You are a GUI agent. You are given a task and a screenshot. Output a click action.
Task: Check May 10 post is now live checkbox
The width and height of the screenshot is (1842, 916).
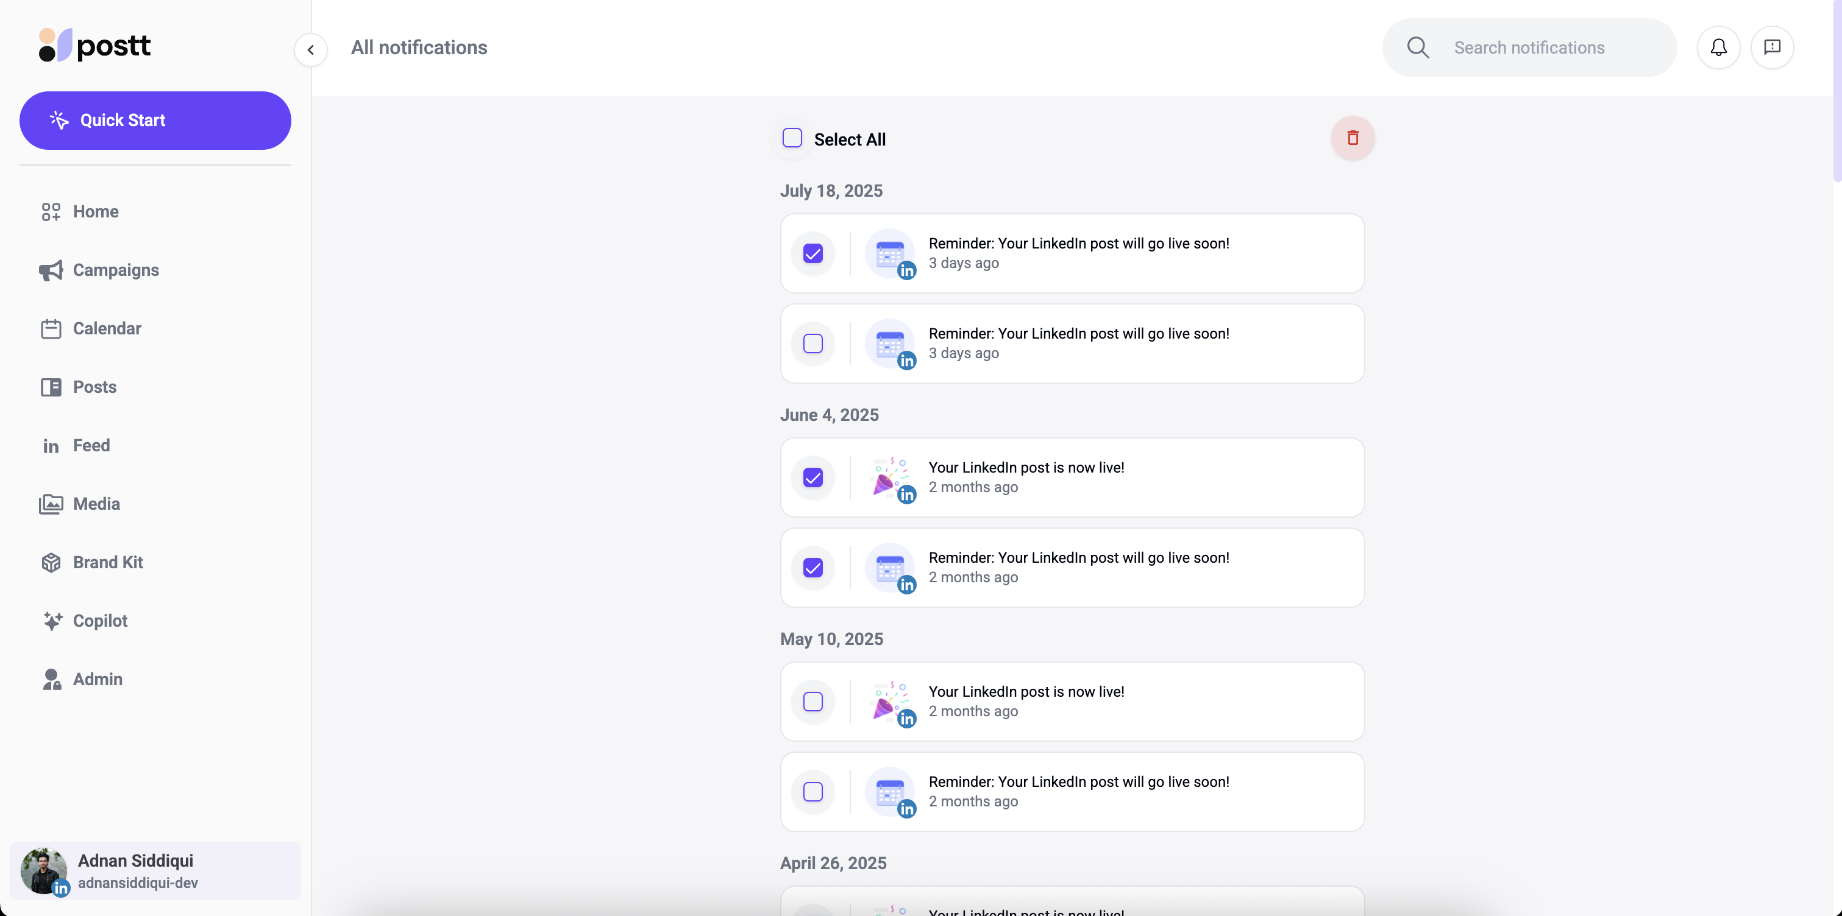tap(813, 702)
